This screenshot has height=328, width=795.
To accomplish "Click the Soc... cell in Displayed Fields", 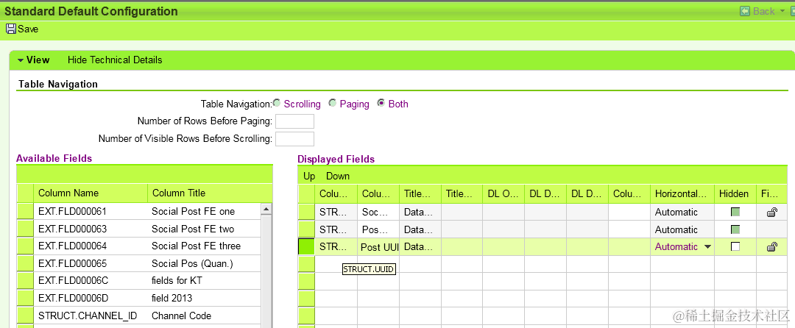I will (x=379, y=212).
